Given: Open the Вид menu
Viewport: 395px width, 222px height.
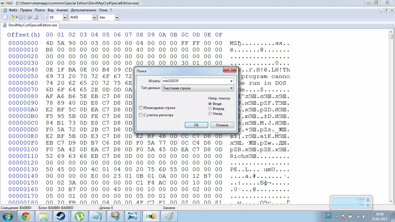Looking at the screenshot, I should tap(51, 10).
